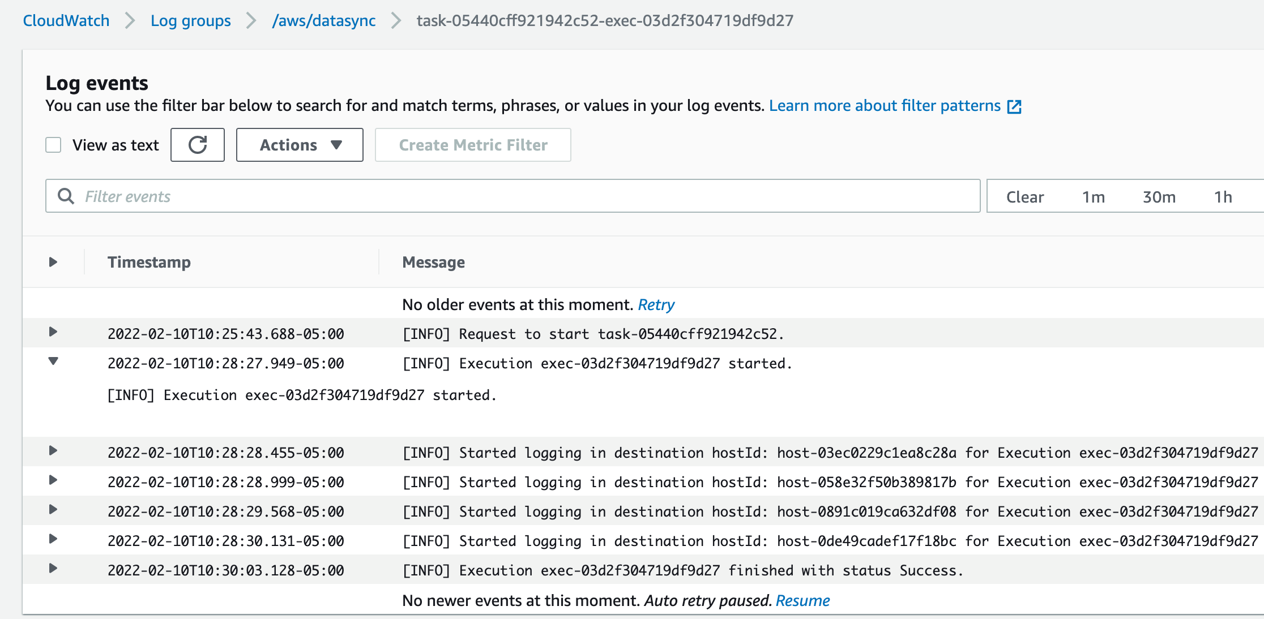This screenshot has height=619, width=1264.
Task: Collapse the Execution started log entry
Action: click(53, 362)
